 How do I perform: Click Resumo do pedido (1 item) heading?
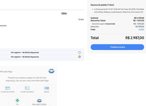pos(102,5)
